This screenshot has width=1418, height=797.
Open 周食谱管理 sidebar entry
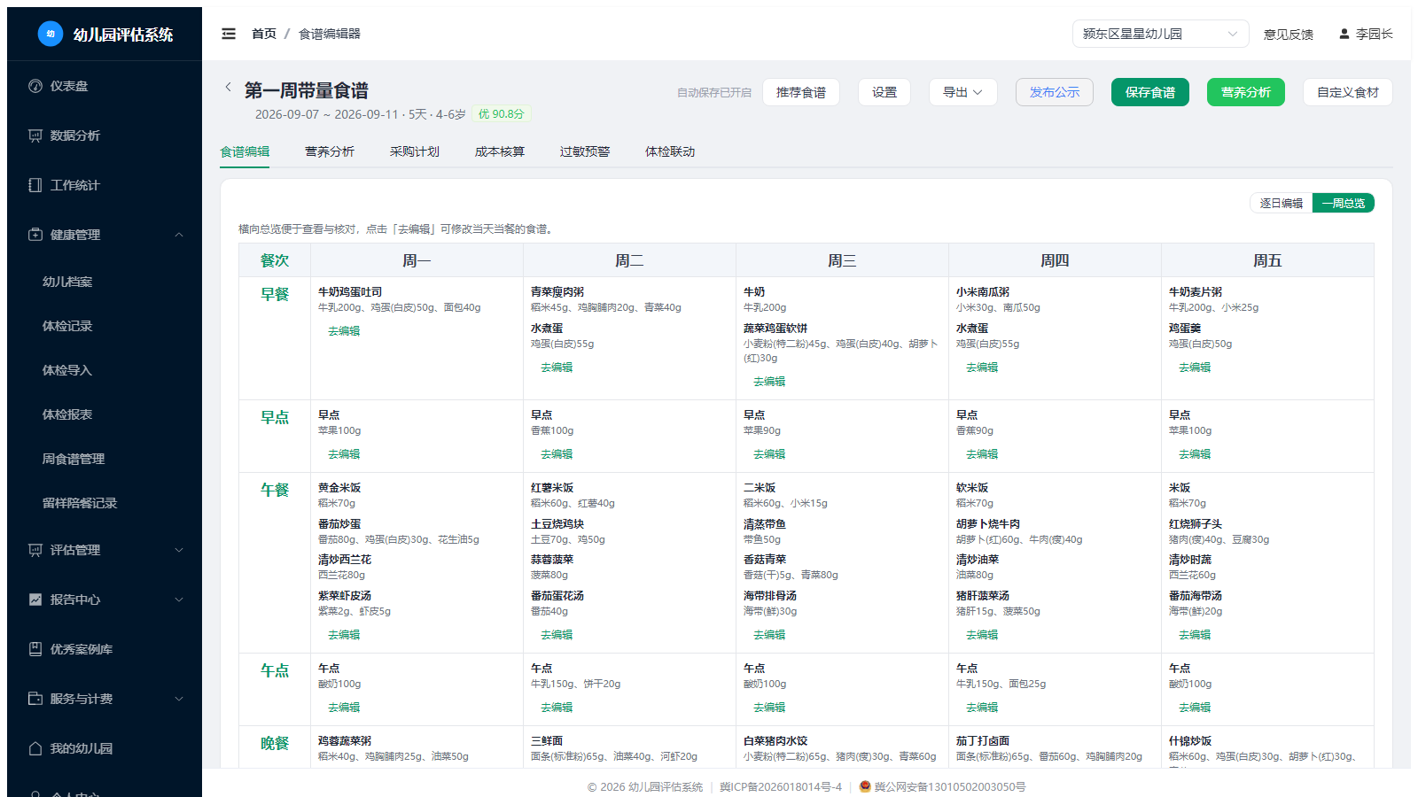[105, 459]
